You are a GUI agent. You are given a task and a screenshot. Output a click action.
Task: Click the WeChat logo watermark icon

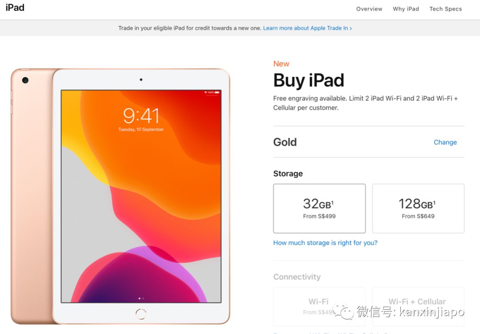pos(343,312)
